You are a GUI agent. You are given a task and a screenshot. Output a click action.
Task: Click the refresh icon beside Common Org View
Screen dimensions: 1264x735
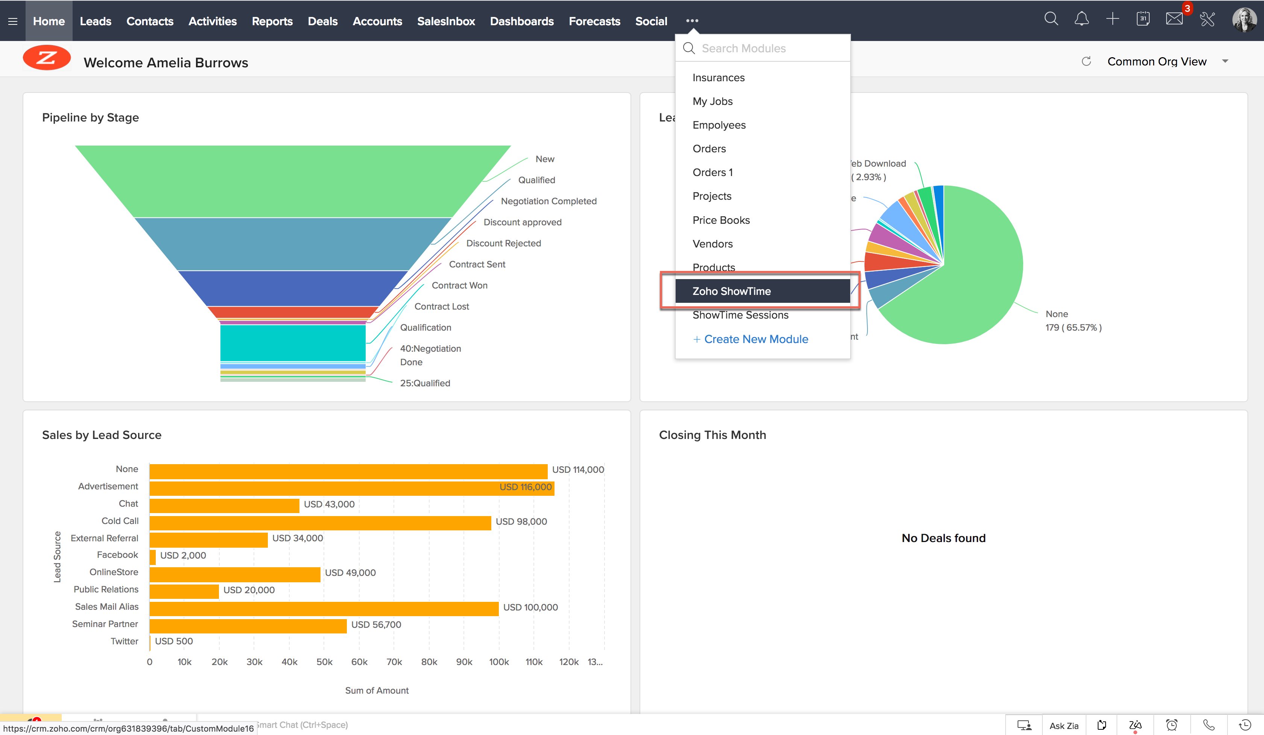[1086, 61]
